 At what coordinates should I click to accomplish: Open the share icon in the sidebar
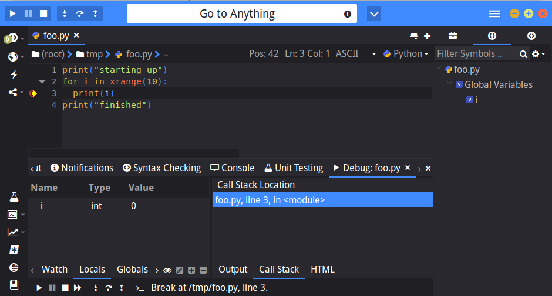13,92
